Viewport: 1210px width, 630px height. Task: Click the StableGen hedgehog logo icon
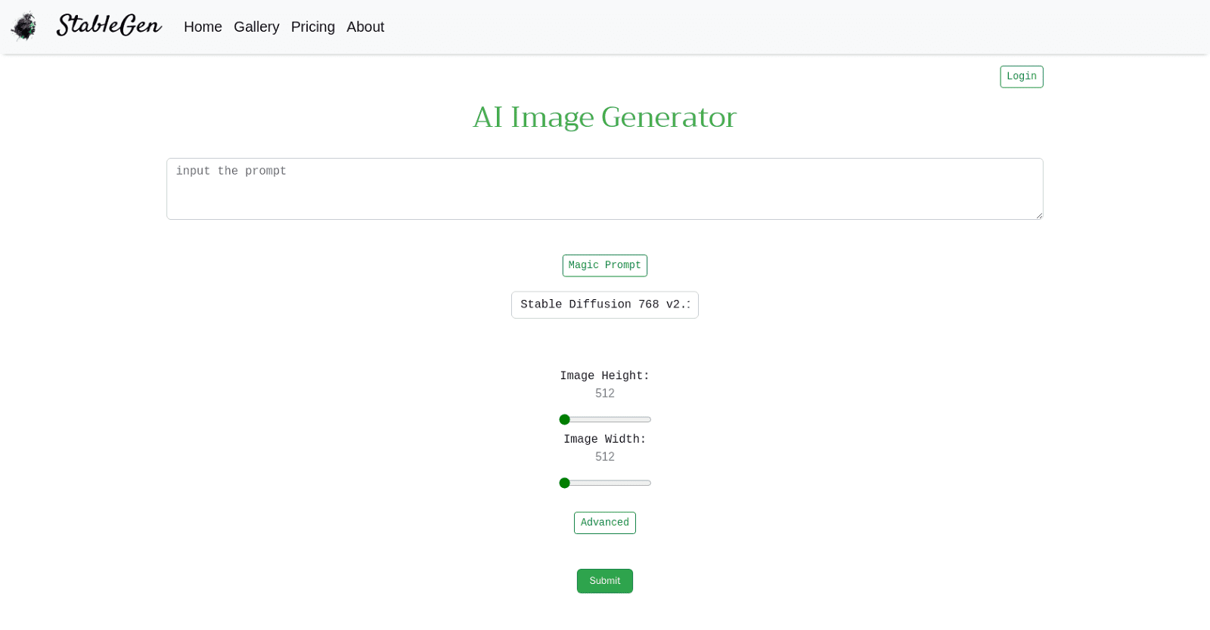point(24,26)
